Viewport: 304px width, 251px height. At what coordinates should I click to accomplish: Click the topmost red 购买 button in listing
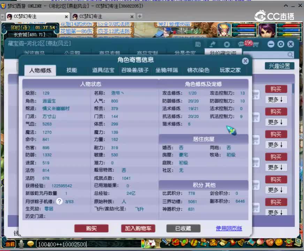click(x=276, y=89)
